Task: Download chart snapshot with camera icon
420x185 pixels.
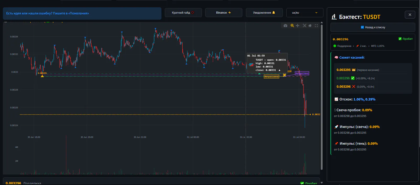Action: 285,26
